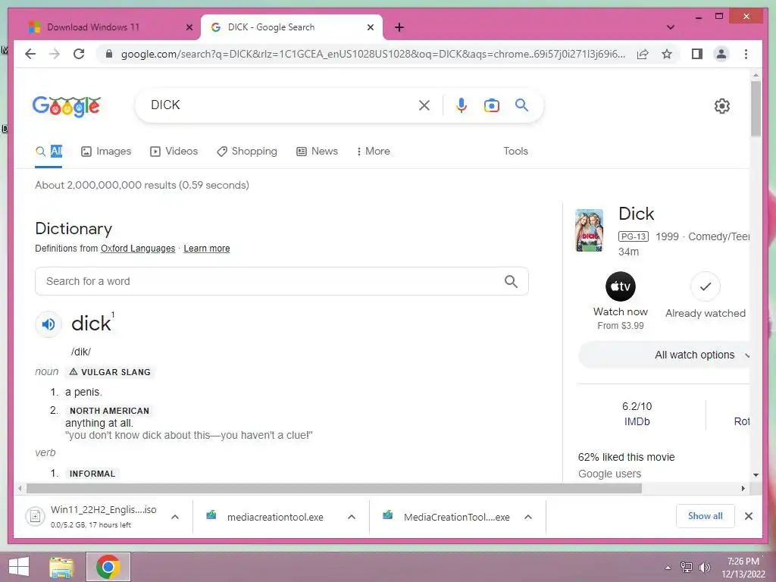Open mediacreationtool.exe download options chevron
Screen dimensions: 776x582
coord(352,517)
